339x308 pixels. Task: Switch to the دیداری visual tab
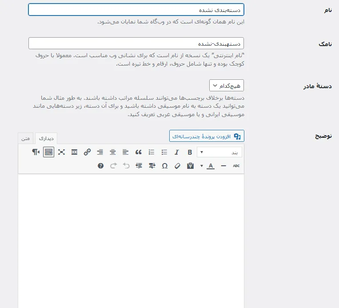point(46,138)
